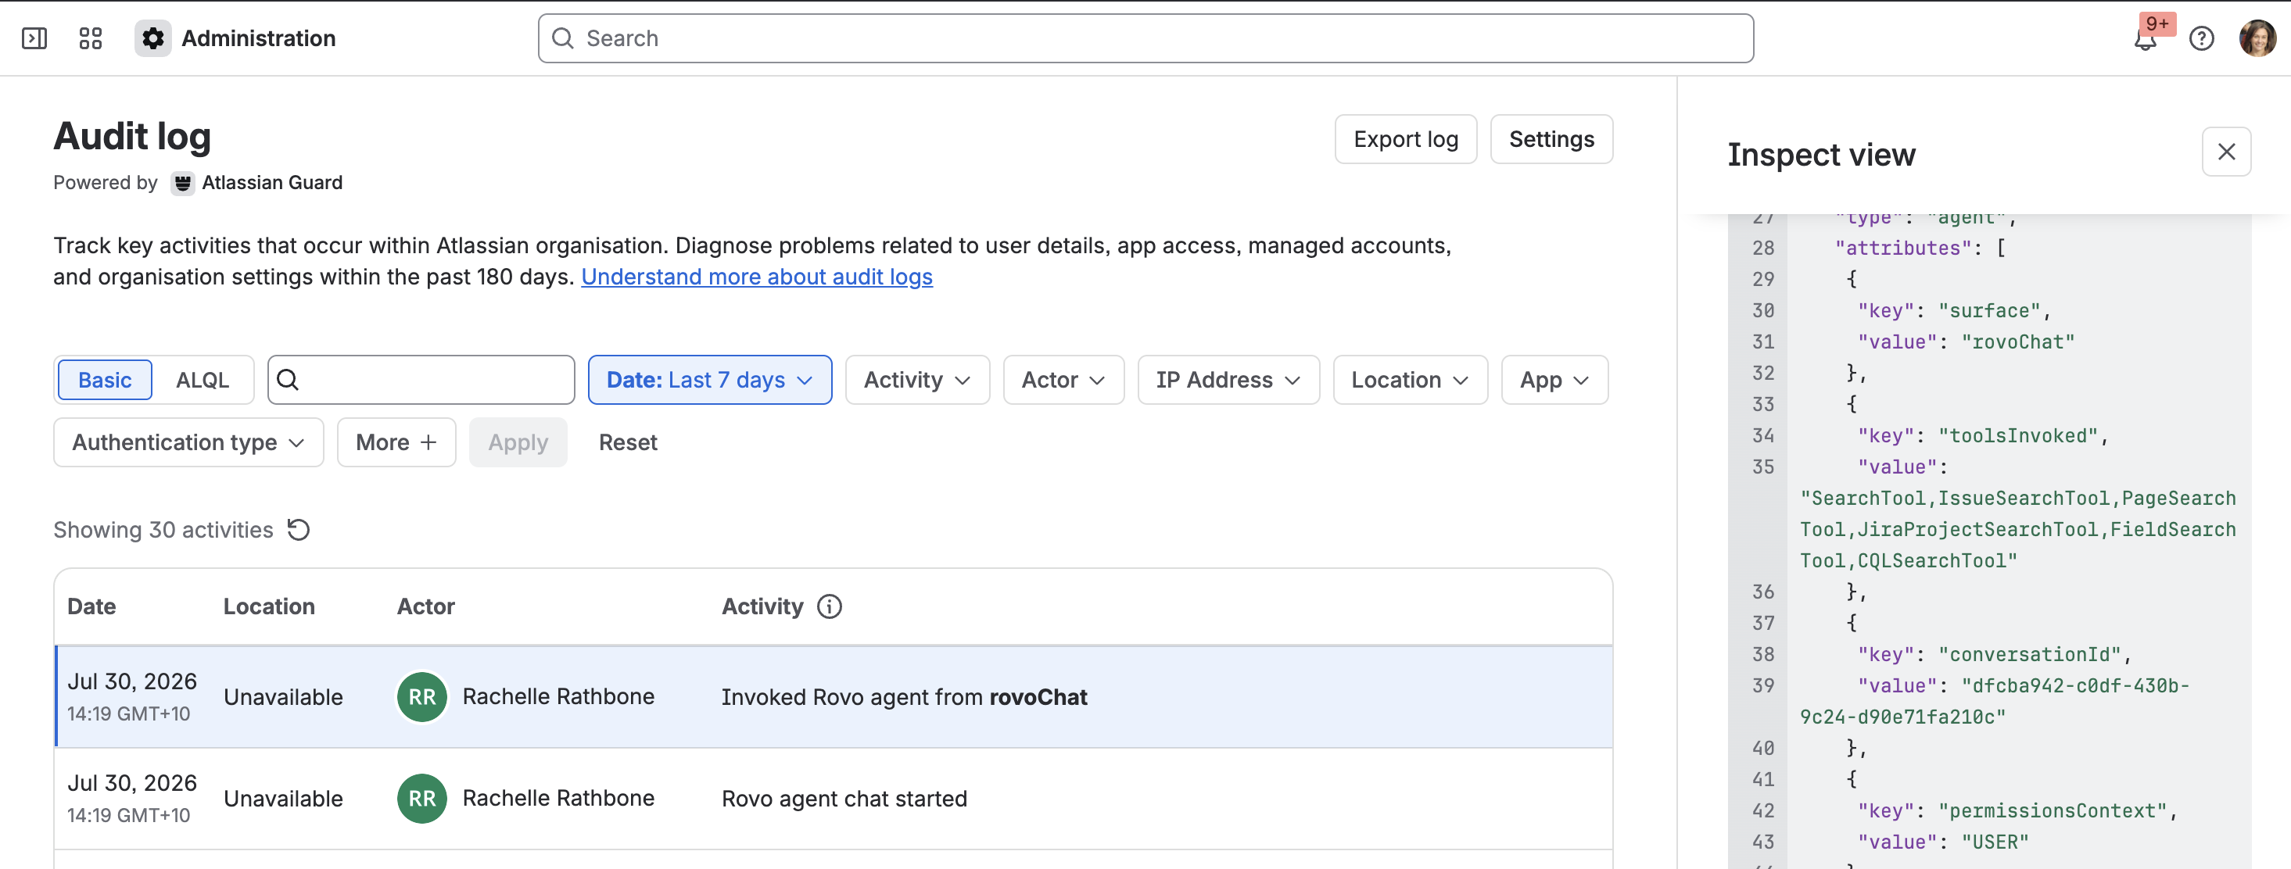Screen dimensions: 2291x869
Task: Expand the Actor filter dropdown
Action: 1063,381
